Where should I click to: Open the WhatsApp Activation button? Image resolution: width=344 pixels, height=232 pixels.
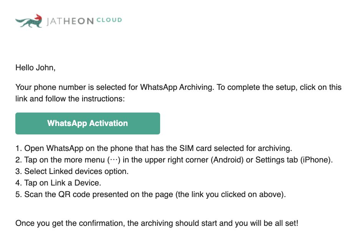[88, 123]
